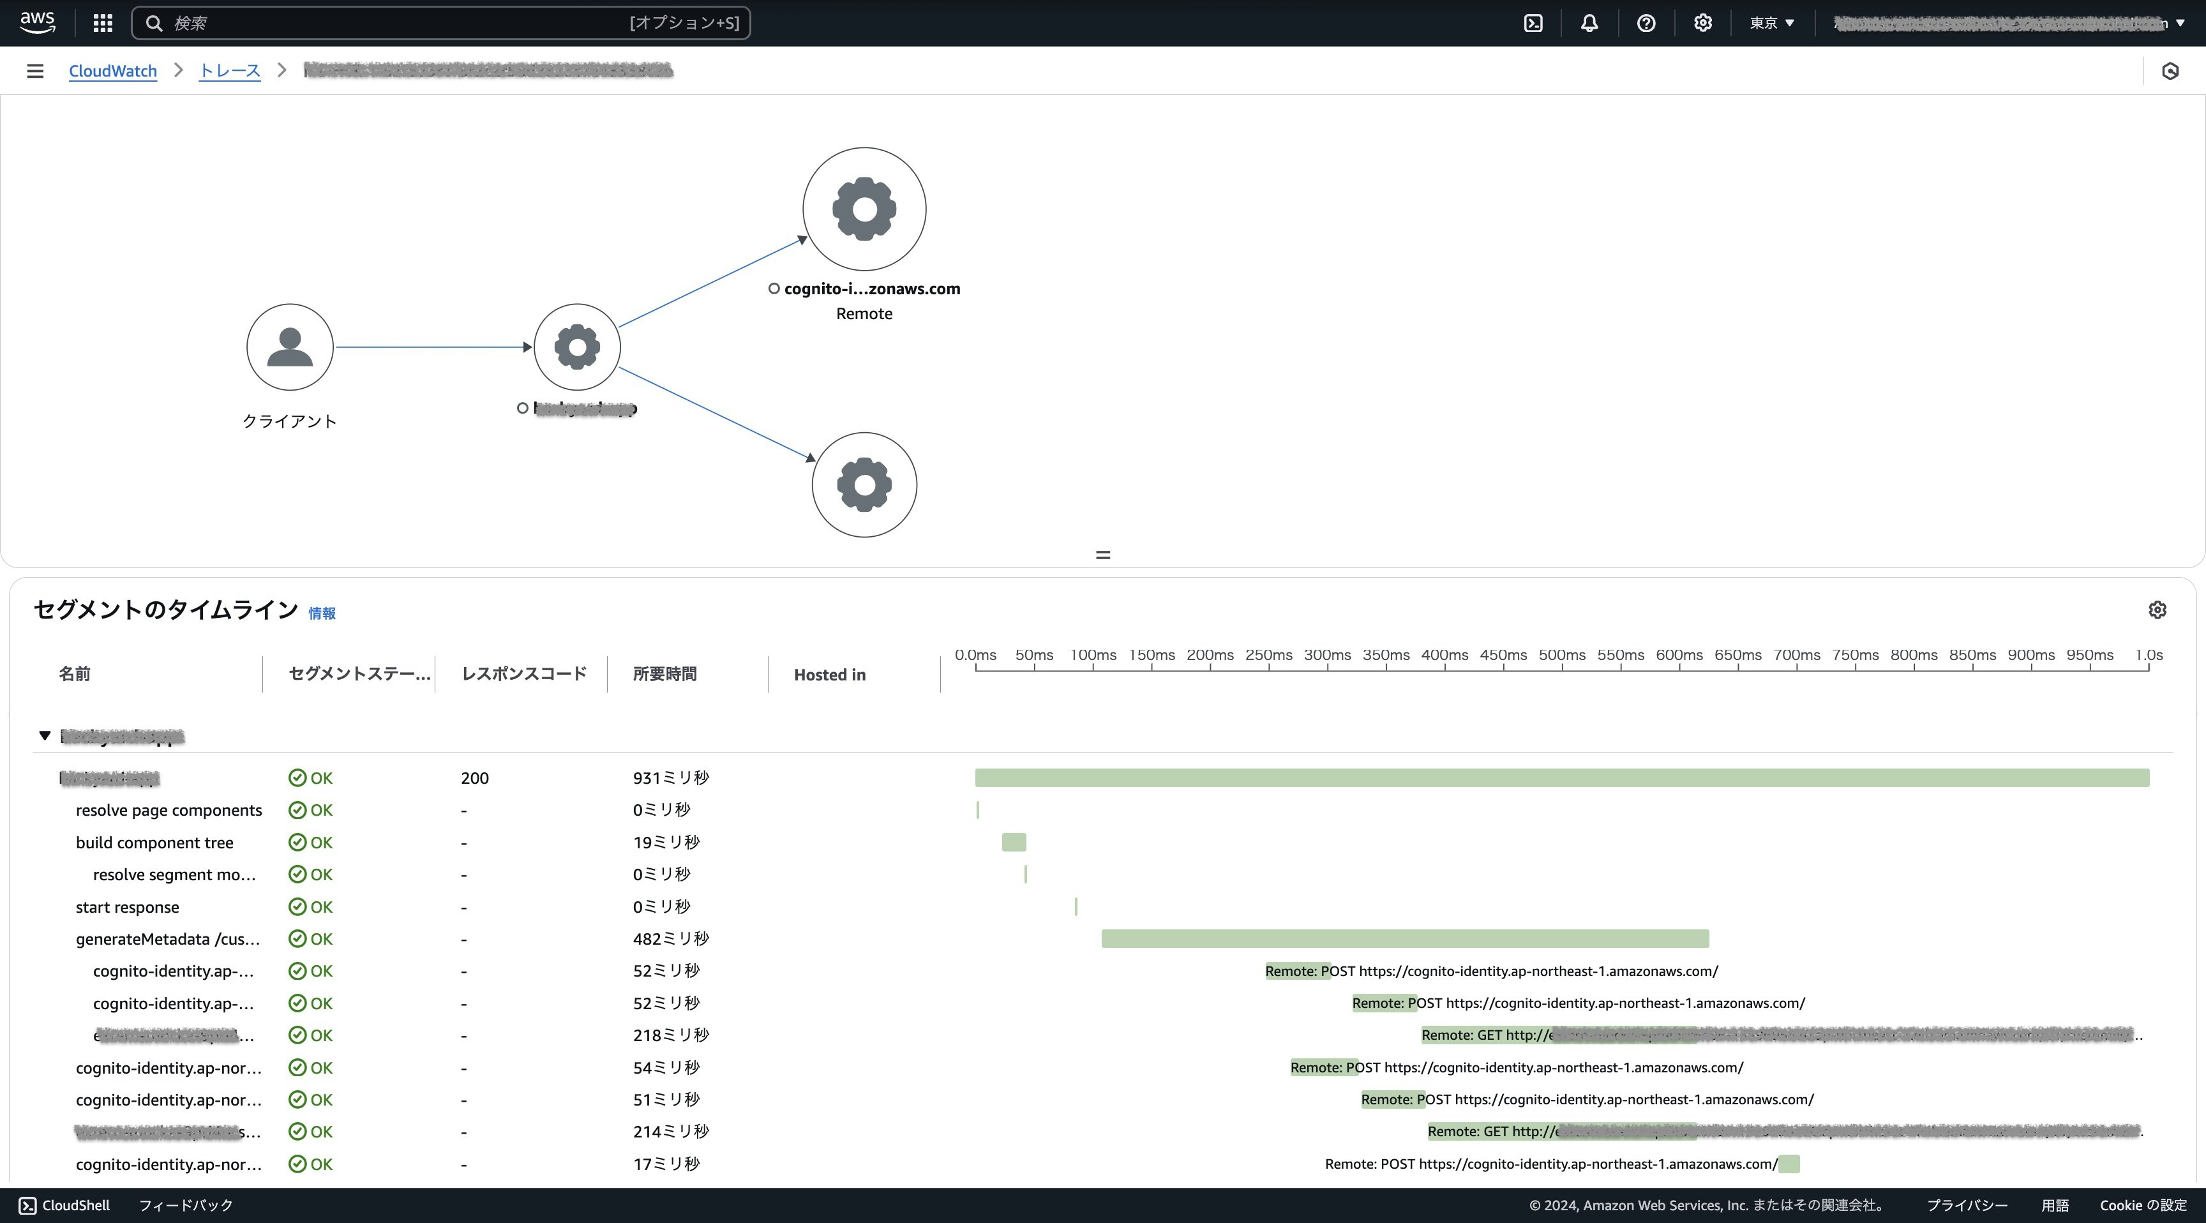Click the AWS logo
The image size is (2206, 1223).
[37, 22]
